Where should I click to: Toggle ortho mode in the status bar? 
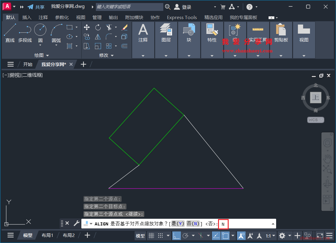coord(176,236)
